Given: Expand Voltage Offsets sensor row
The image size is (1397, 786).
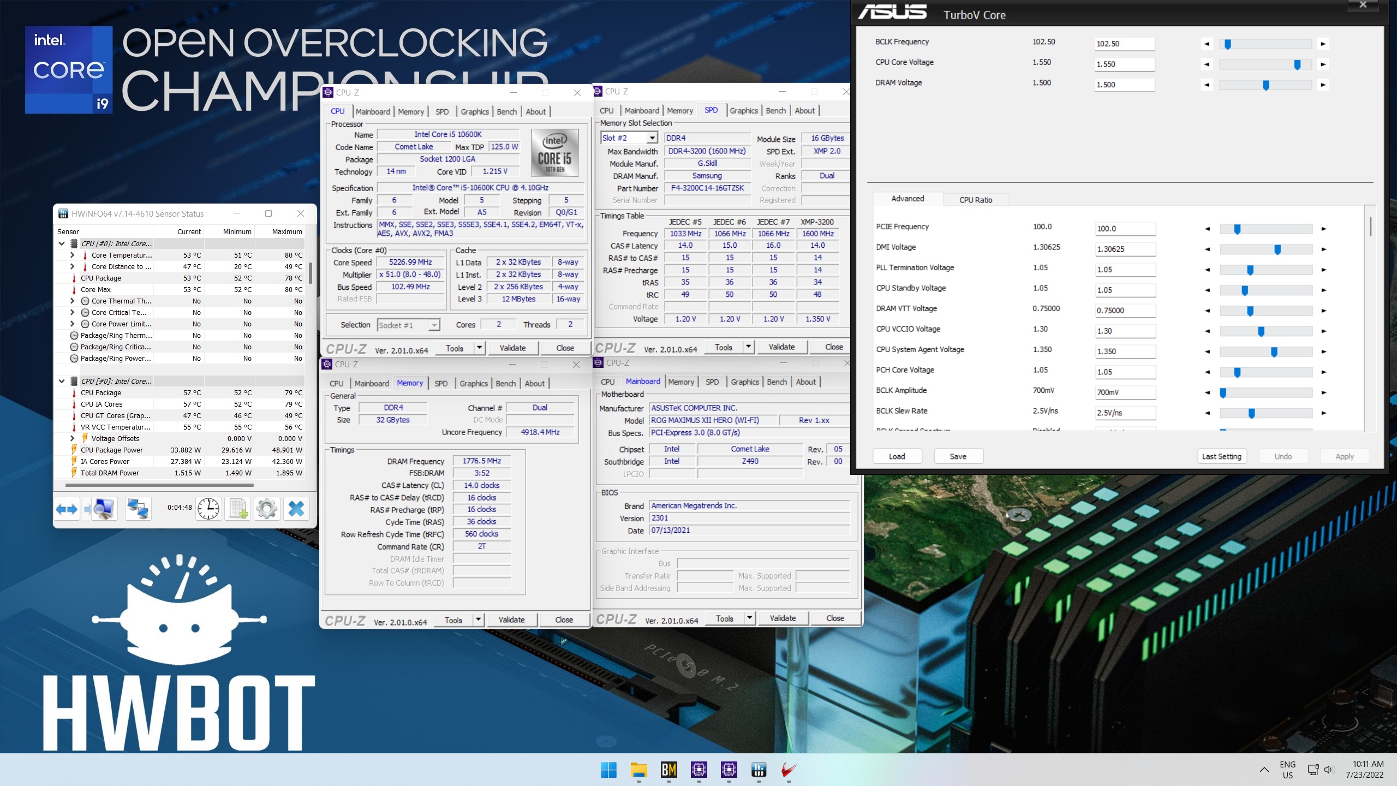Looking at the screenshot, I should 72,438.
